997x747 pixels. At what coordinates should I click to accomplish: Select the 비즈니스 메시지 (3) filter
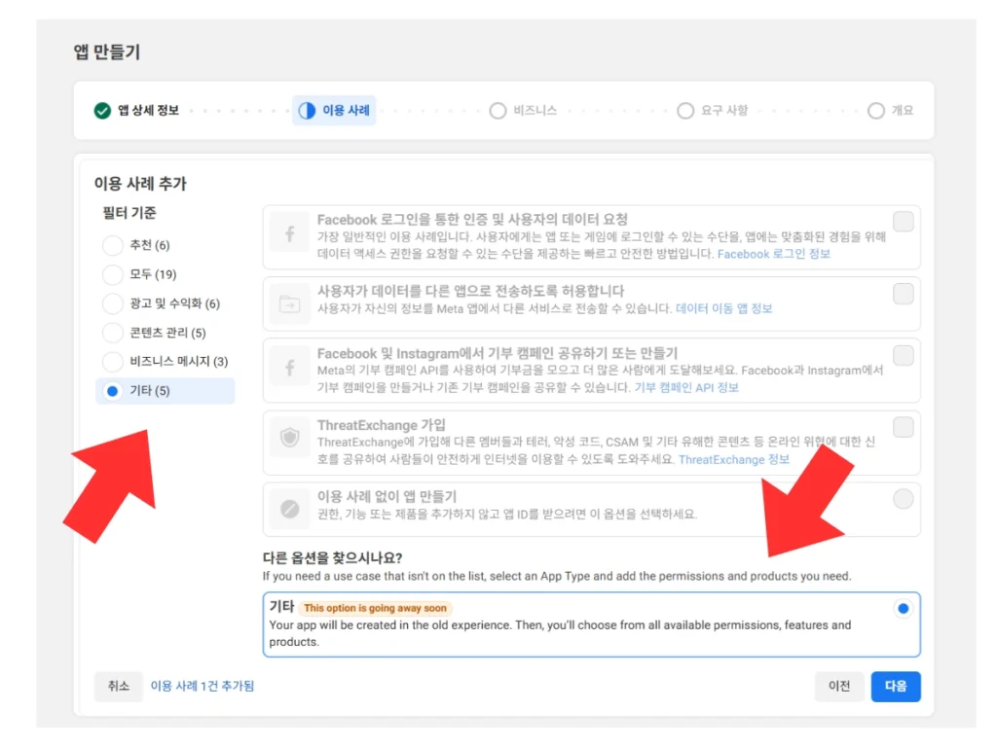click(113, 362)
